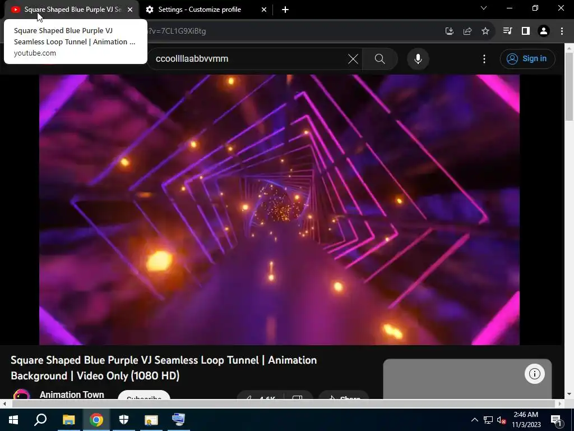The image size is (574, 431).
Task: Share the YouTube video
Action: [x=343, y=396]
